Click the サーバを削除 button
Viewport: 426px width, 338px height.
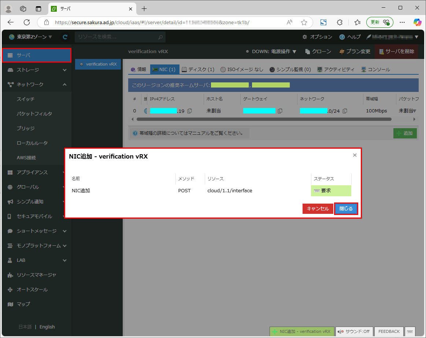(397, 51)
